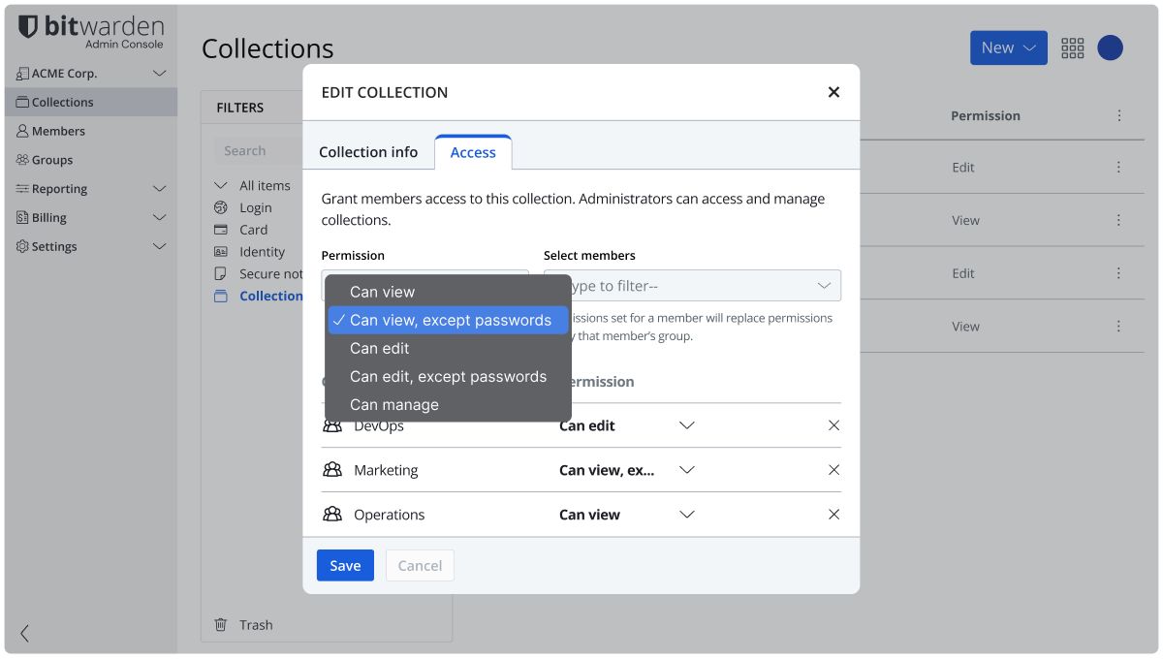1163x659 pixels.
Task: Close the Edit Collection dialog
Action: (x=833, y=92)
